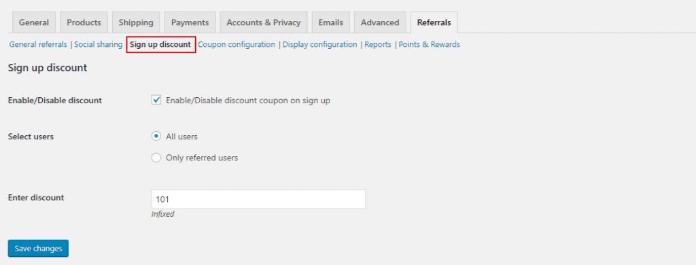Image resolution: width=696 pixels, height=265 pixels.
Task: Open General referrals section link
Action: click(38, 44)
